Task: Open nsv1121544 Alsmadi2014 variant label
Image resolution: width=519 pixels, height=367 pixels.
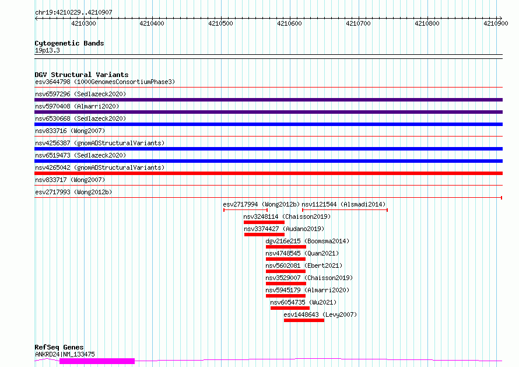Action: click(343, 204)
